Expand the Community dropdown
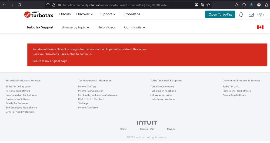This screenshot has width=270, height=143. (x=134, y=27)
